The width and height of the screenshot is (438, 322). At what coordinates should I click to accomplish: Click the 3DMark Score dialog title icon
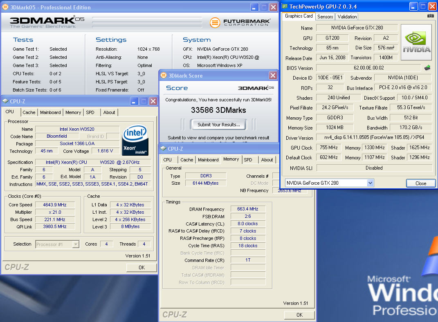point(164,75)
